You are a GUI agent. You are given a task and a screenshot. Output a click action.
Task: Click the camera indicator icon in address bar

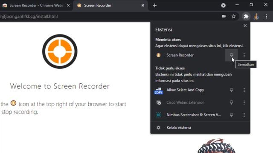click(x=224, y=16)
